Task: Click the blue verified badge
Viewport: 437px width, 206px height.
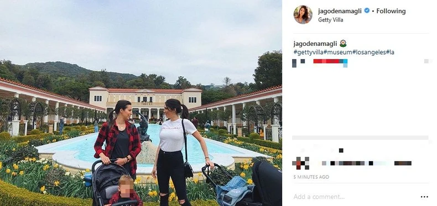Action: (x=367, y=11)
